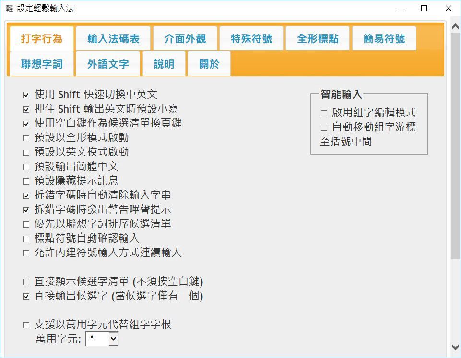Image resolution: width=461 pixels, height=358 pixels.
Task: Switch to the 外語文字 tab
Action: (108, 64)
